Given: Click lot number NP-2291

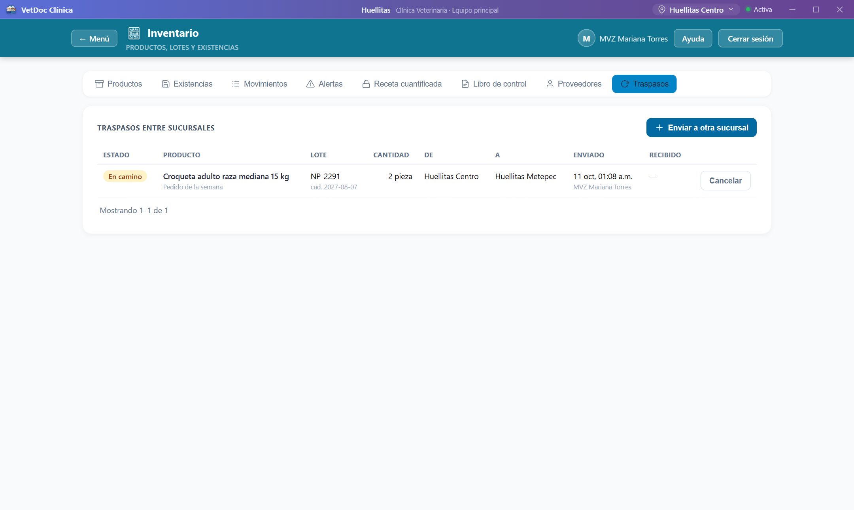Looking at the screenshot, I should click(325, 176).
